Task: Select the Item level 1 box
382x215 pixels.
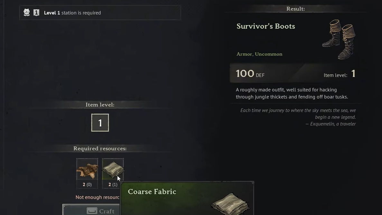Action: 100,123
